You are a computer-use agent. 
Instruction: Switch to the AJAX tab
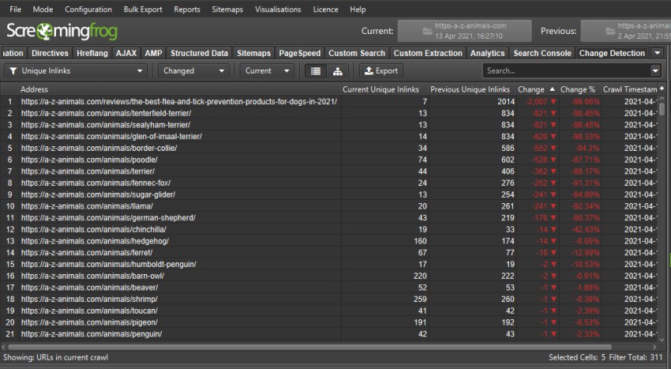(x=126, y=53)
